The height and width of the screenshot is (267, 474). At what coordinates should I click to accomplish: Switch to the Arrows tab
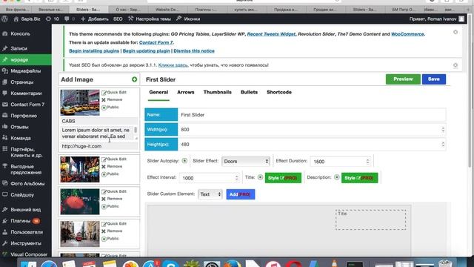click(x=186, y=92)
